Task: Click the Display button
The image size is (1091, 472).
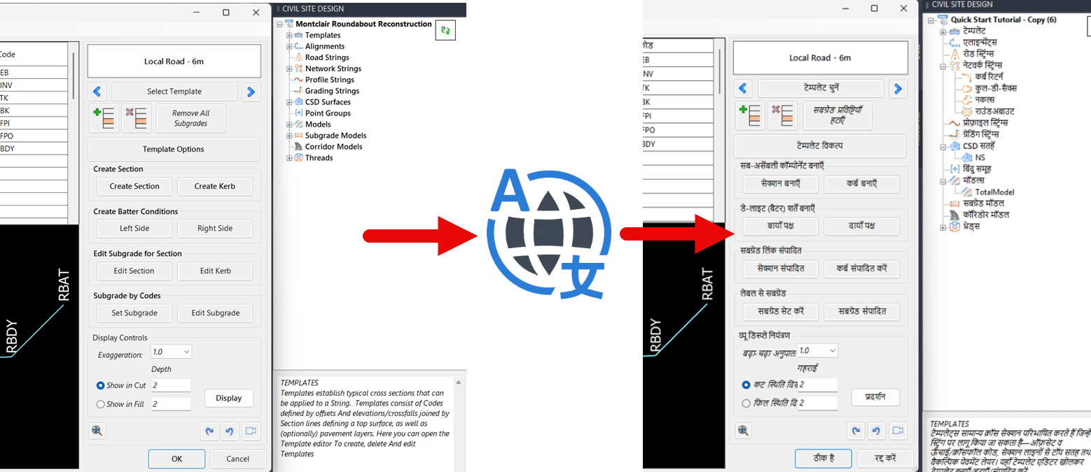Action: pos(228,398)
